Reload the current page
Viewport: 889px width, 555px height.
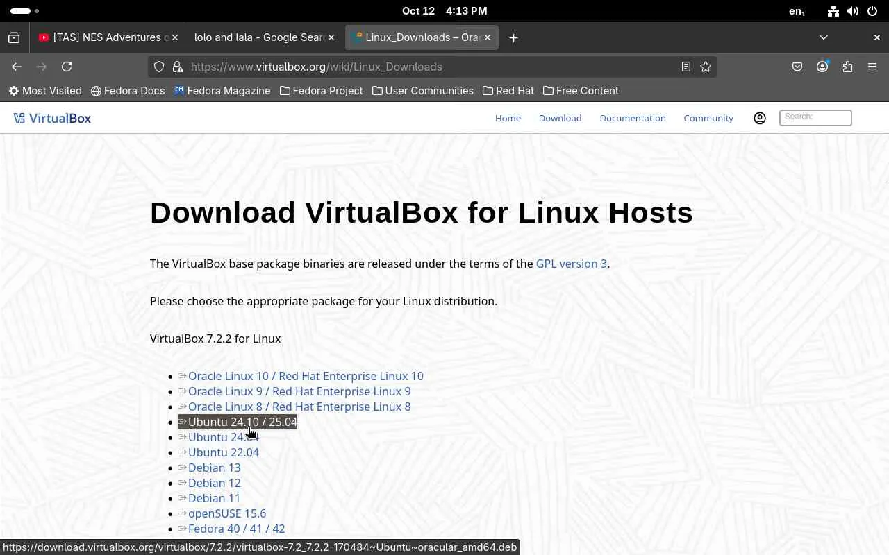[x=67, y=67]
